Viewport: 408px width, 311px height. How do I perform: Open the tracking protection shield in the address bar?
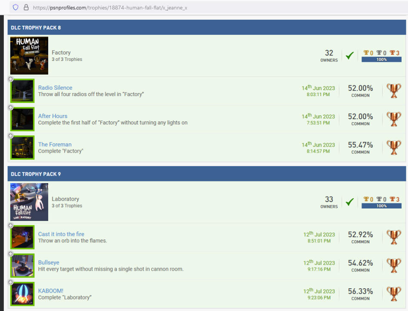coord(16,6)
